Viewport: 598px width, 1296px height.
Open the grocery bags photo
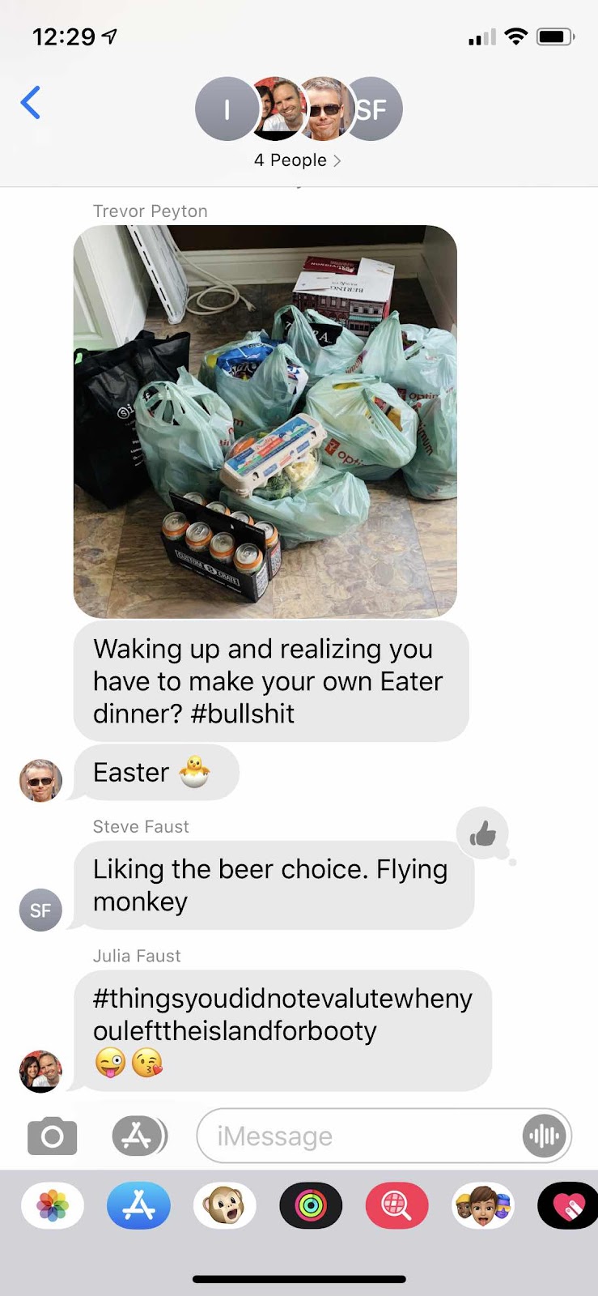265,421
